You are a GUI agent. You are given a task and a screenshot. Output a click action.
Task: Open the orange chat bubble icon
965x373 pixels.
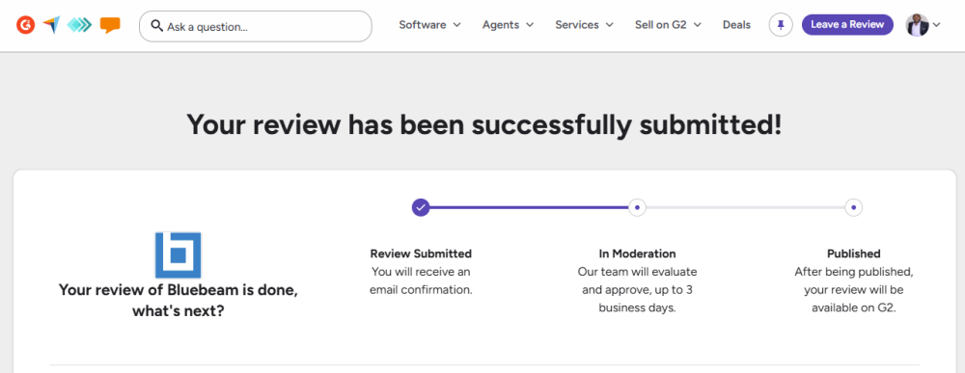[x=110, y=25]
